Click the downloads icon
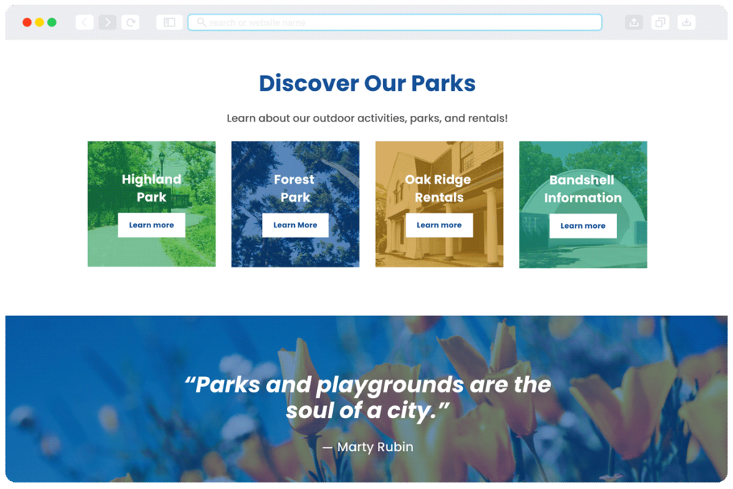The width and height of the screenshot is (733, 489). (x=686, y=21)
